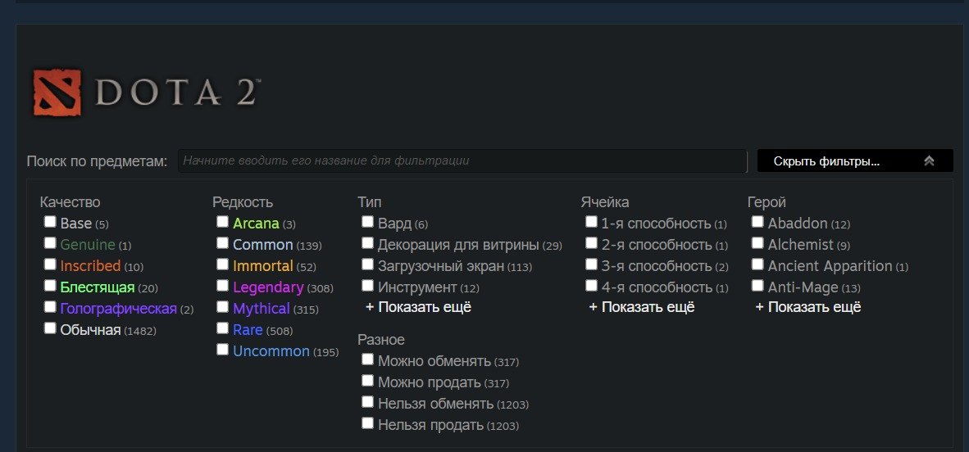Click the Тип section heading

click(x=370, y=202)
